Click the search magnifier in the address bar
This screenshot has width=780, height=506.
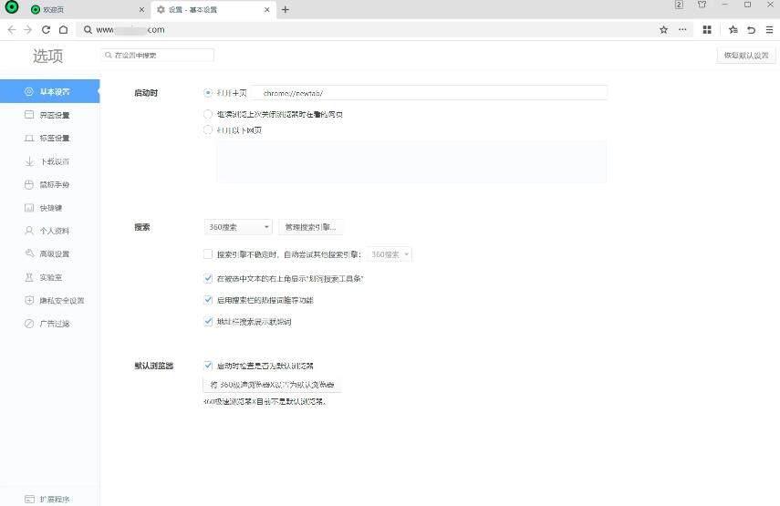click(88, 30)
